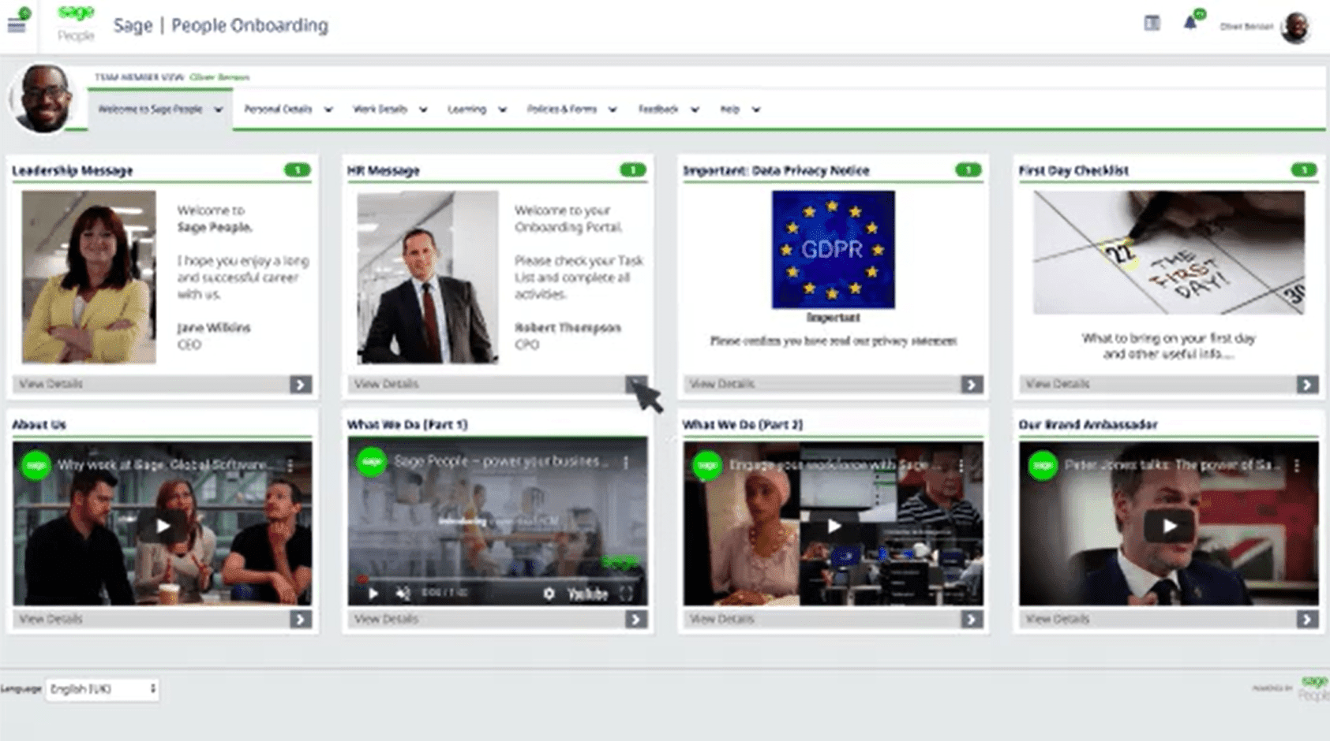Open the Learning menu tab

(x=476, y=110)
